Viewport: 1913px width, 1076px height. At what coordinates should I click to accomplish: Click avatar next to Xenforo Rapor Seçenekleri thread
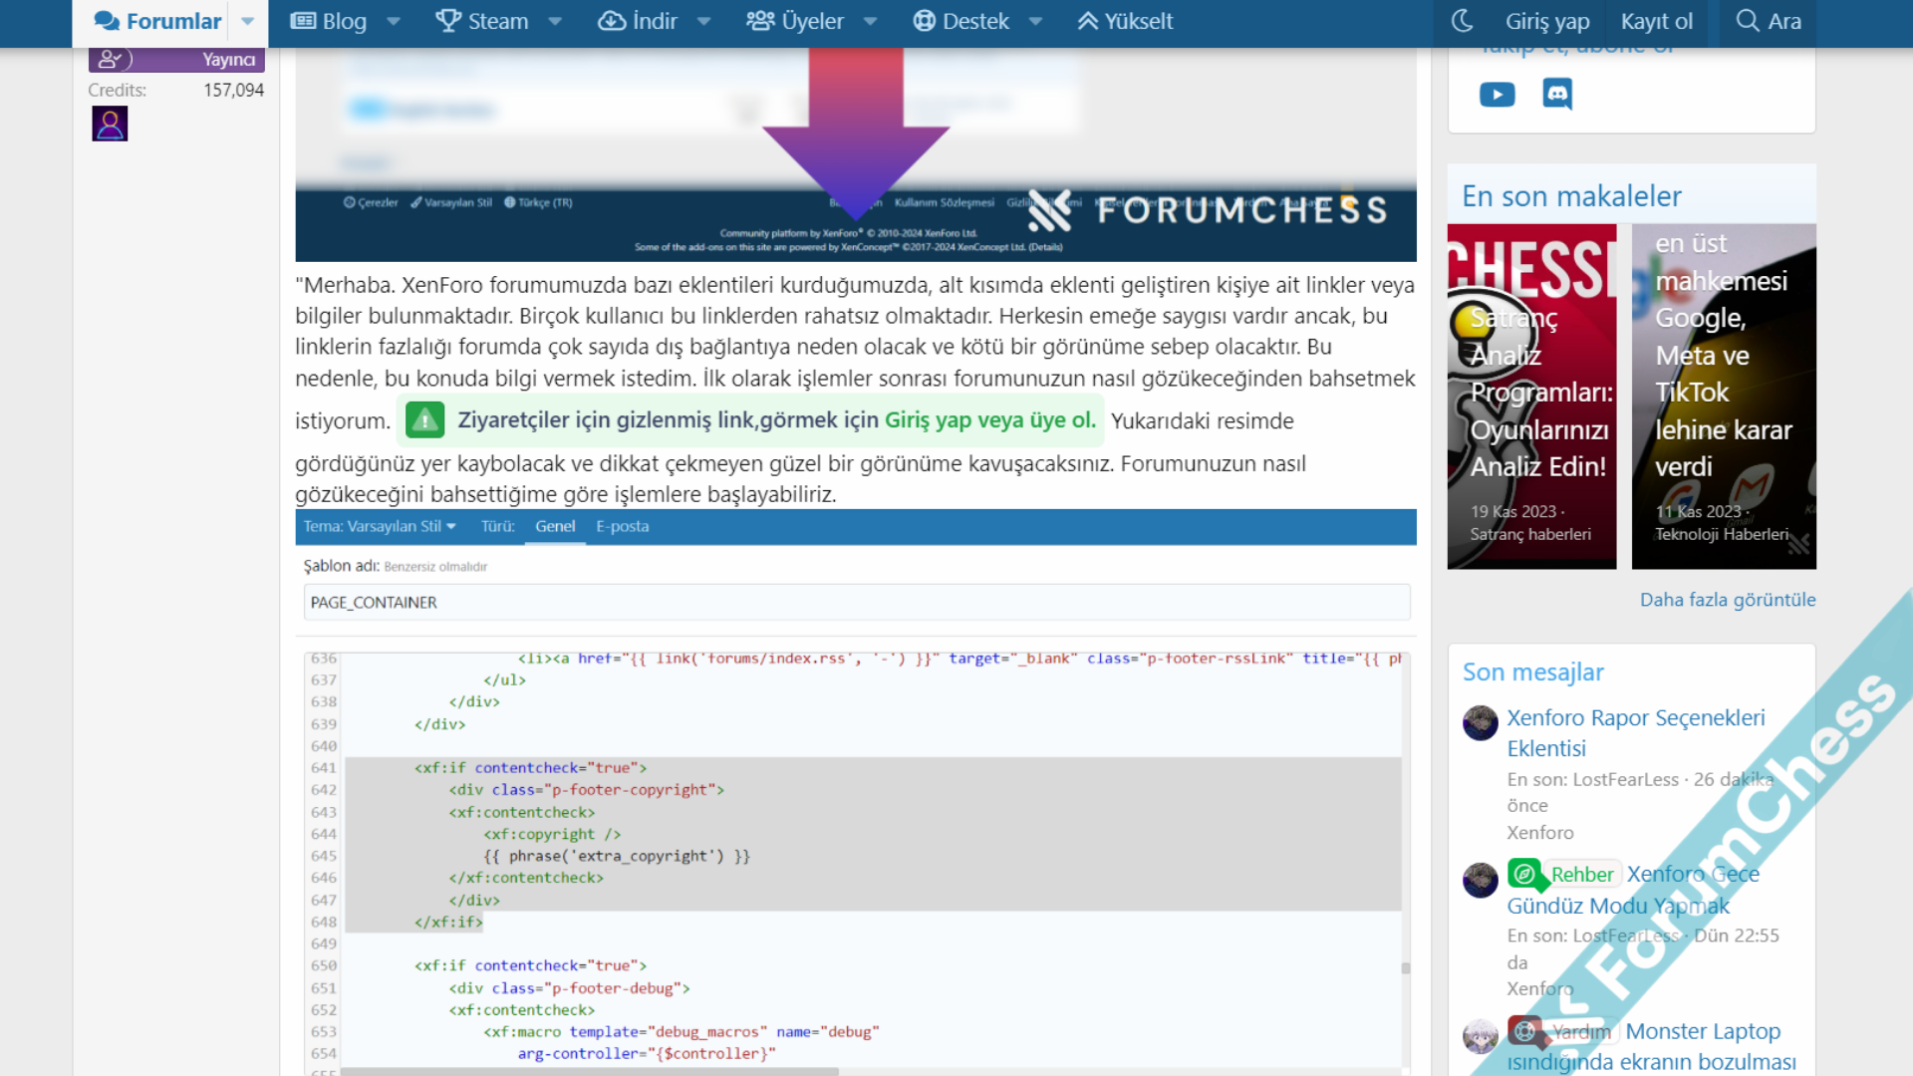(1481, 722)
